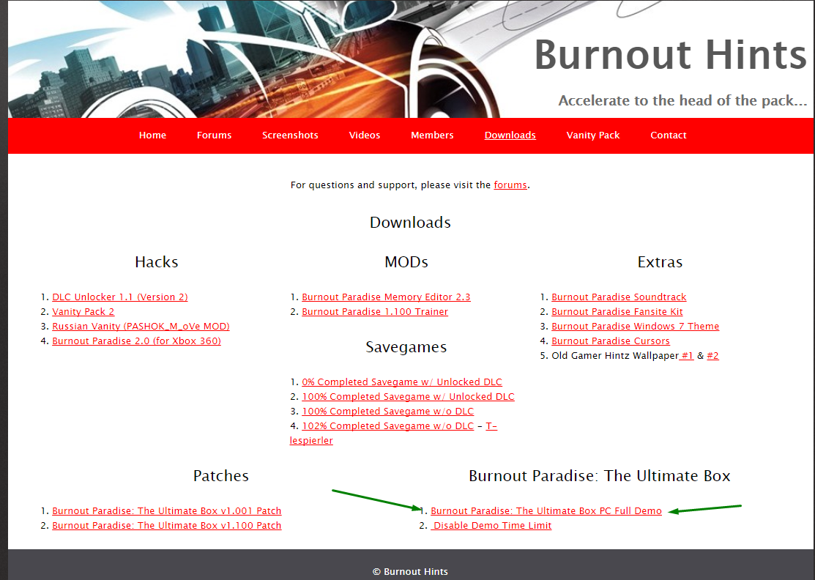Open 102% Completed Savegame w/o DLC link
Screen dimensions: 815x580
pos(388,425)
